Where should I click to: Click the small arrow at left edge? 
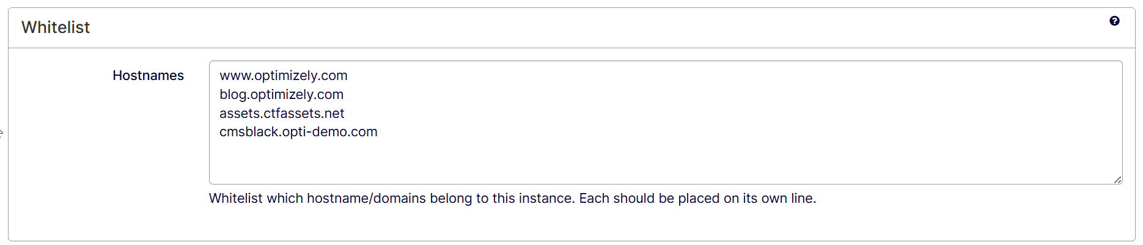pos(1,132)
